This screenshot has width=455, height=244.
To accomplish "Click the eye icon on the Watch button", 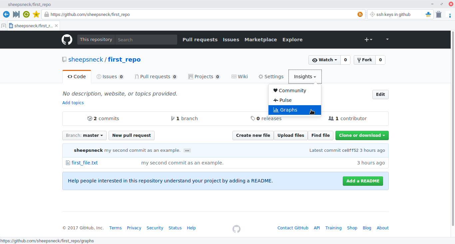I will coord(315,60).
